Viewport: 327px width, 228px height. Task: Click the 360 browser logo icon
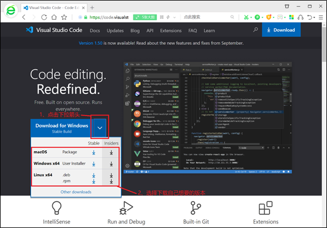coord(11,10)
